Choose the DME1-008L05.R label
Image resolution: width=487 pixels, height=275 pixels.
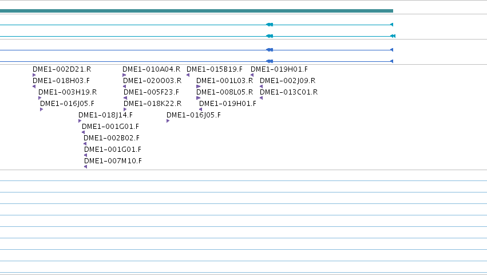pos(224,92)
